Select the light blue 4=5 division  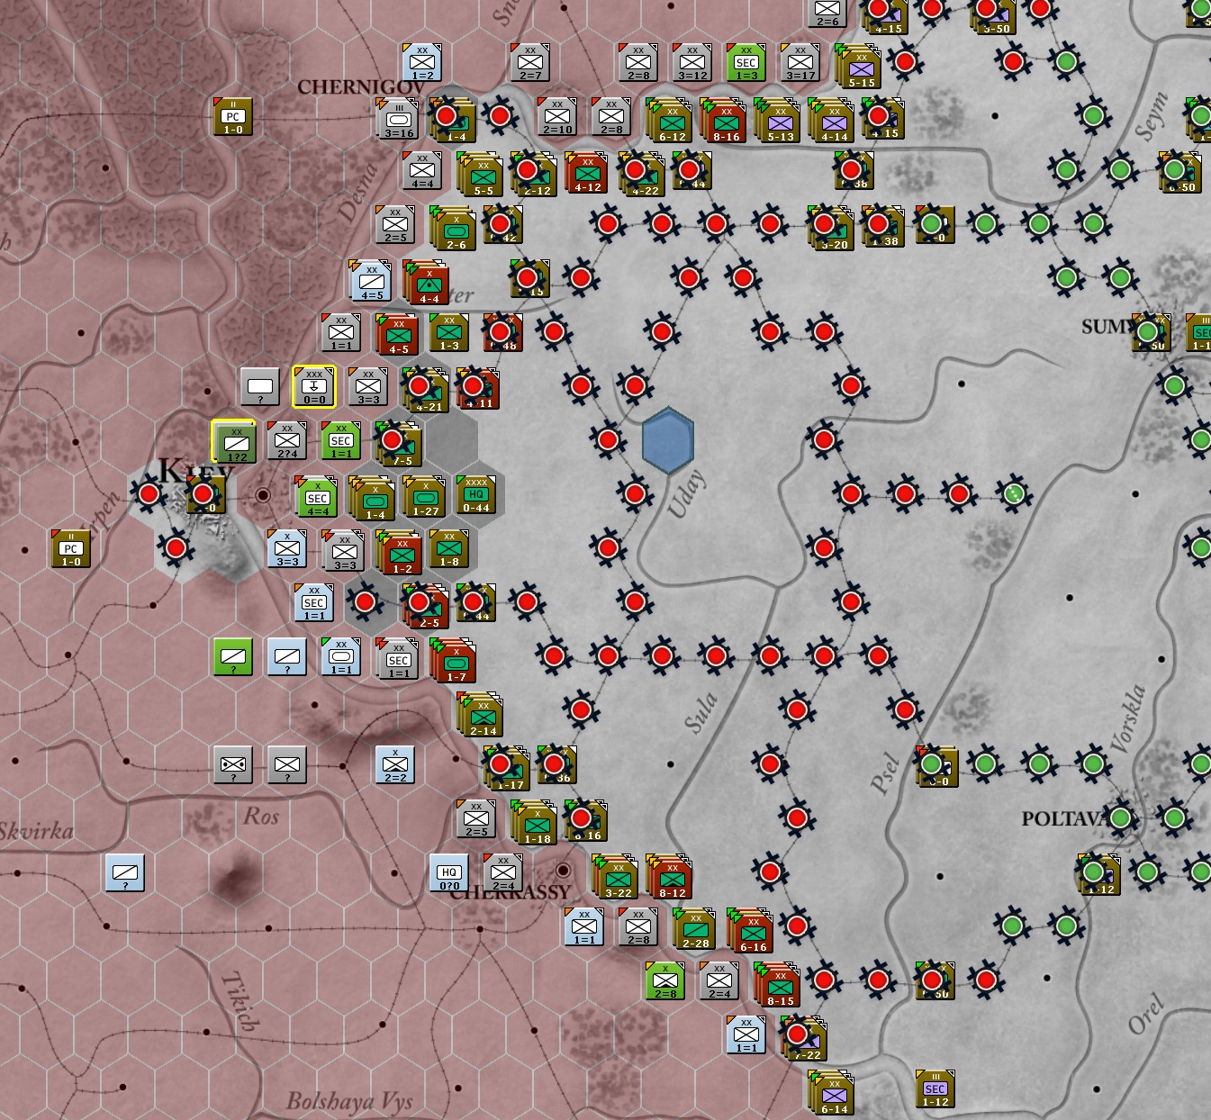pyautogui.click(x=370, y=280)
